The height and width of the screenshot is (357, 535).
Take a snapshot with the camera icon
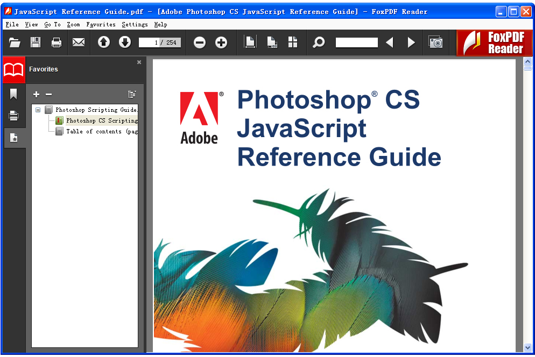[x=436, y=42]
